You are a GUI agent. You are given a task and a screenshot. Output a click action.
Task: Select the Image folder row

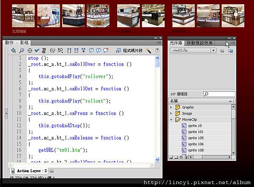click(x=200, y=114)
